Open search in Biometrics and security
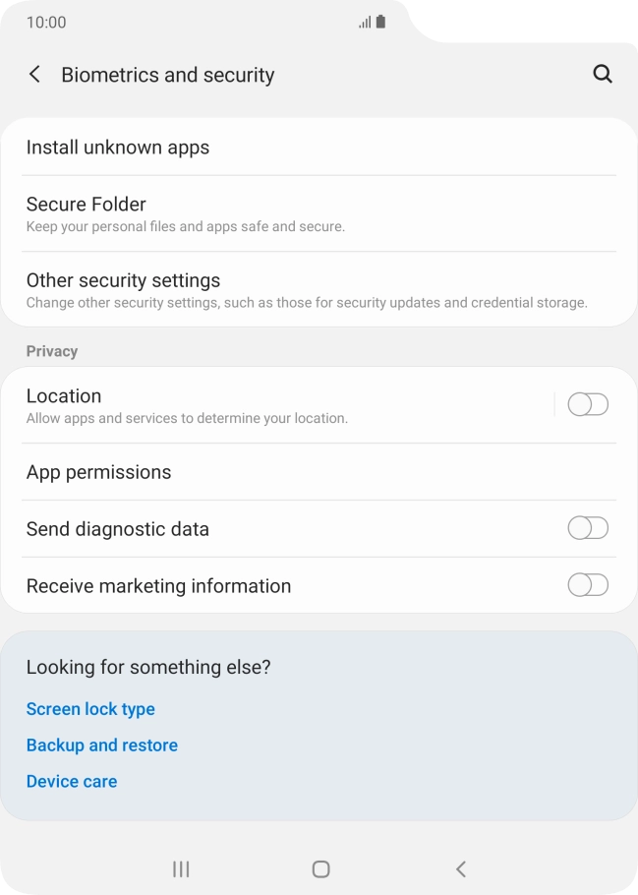638x895 pixels. tap(603, 74)
